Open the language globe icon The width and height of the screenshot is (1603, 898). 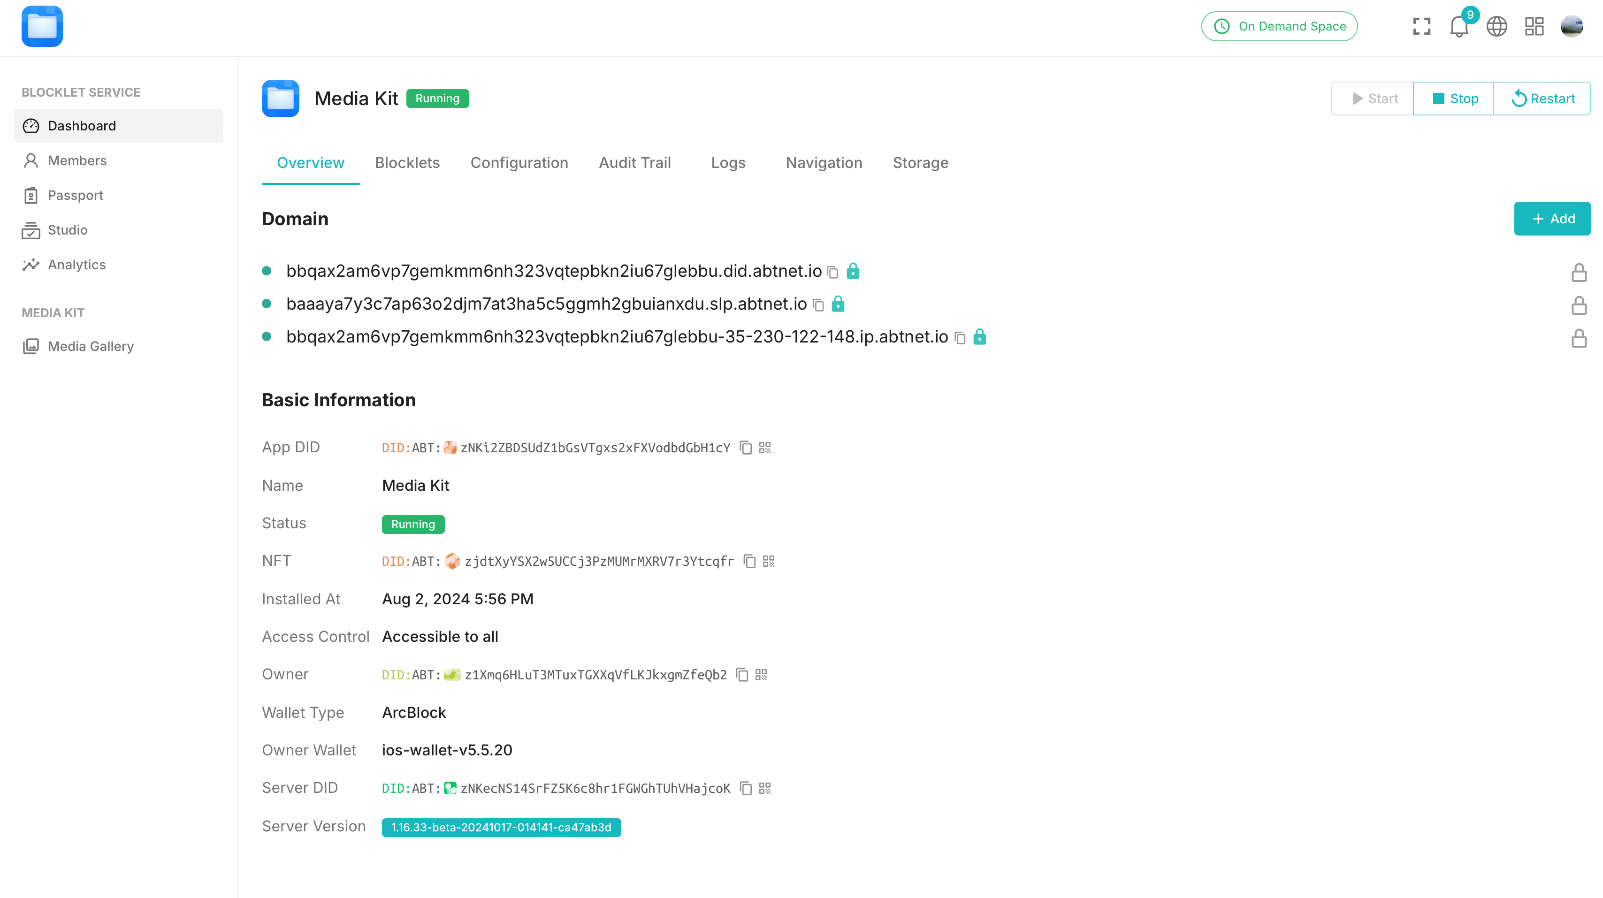(x=1496, y=26)
